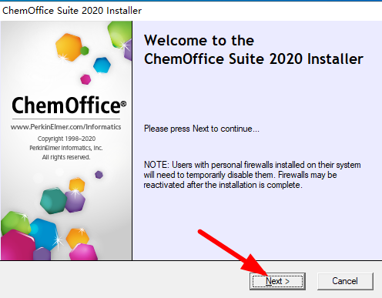Click the large magenta hexagon at bottom-left

(x=17, y=245)
